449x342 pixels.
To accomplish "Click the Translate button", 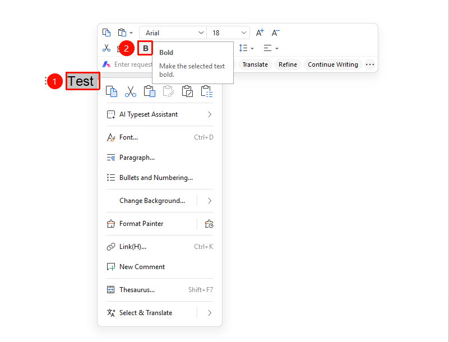I will point(255,64).
